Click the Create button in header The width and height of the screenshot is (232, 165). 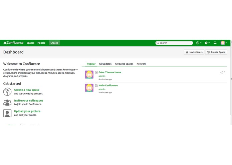point(54,43)
